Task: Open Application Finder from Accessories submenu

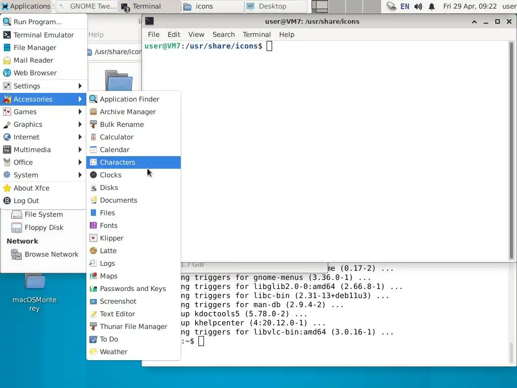Action: click(x=133, y=99)
